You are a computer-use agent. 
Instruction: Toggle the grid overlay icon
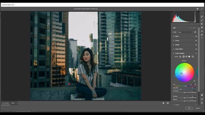(202, 103)
